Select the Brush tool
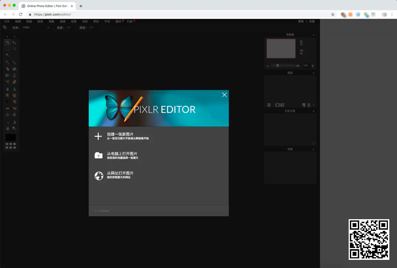This screenshot has width=397, height=268. [x=14, y=62]
